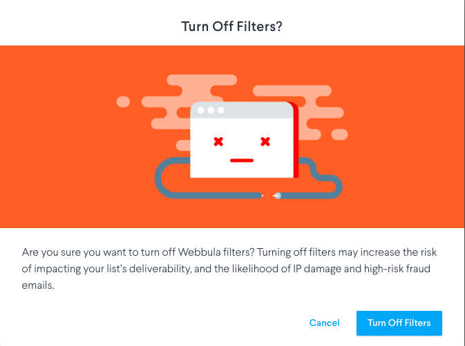Click the unplugged cable's round plug tip

(277, 196)
